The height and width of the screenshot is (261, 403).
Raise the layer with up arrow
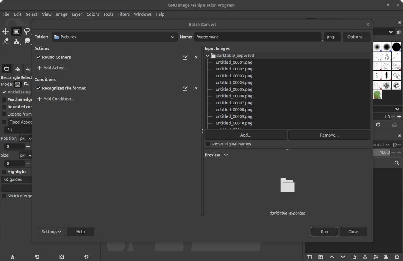pyautogui.click(x=332, y=257)
